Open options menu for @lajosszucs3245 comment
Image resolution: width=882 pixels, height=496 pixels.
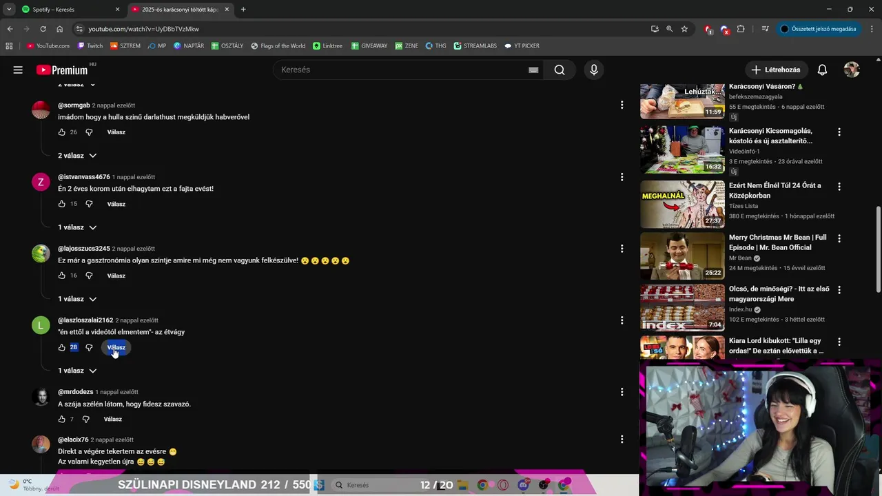pyautogui.click(x=622, y=249)
